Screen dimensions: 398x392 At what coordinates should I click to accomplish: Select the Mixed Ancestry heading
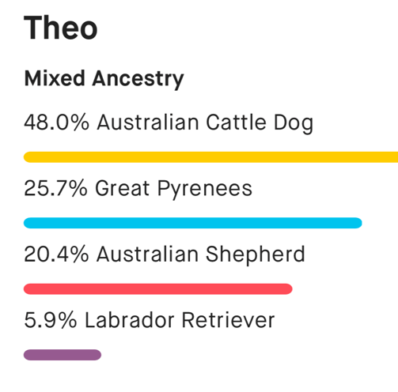pyautogui.click(x=104, y=79)
